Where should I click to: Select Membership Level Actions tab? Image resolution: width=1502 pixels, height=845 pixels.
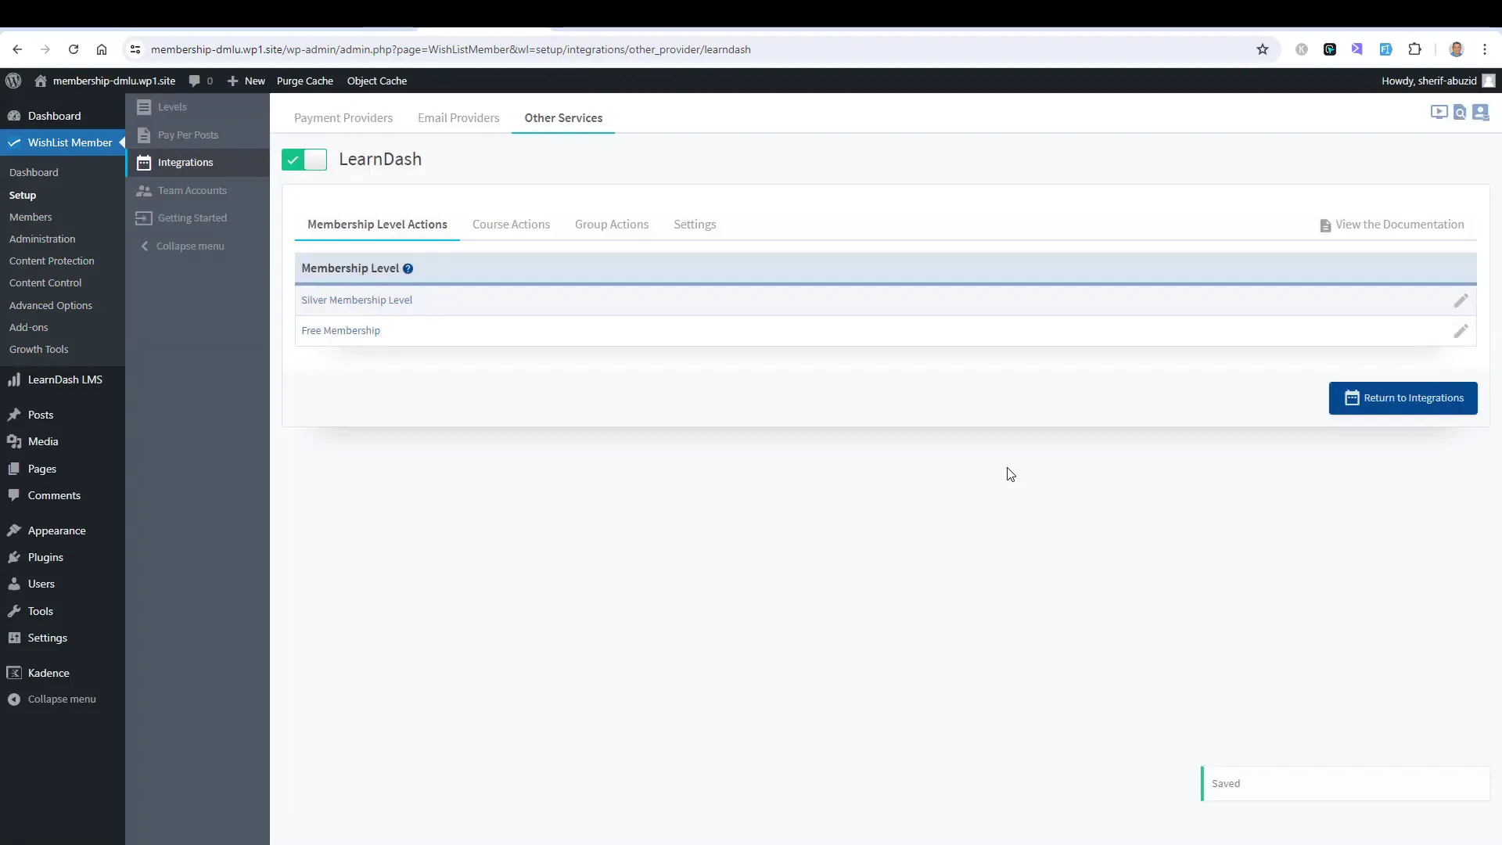378,224
